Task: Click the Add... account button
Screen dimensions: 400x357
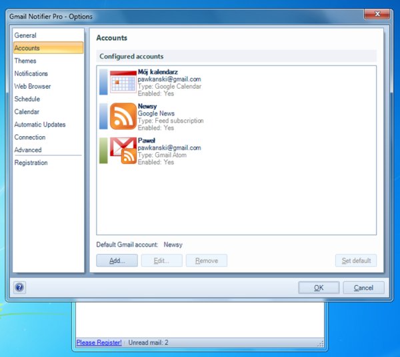Action: 117,260
